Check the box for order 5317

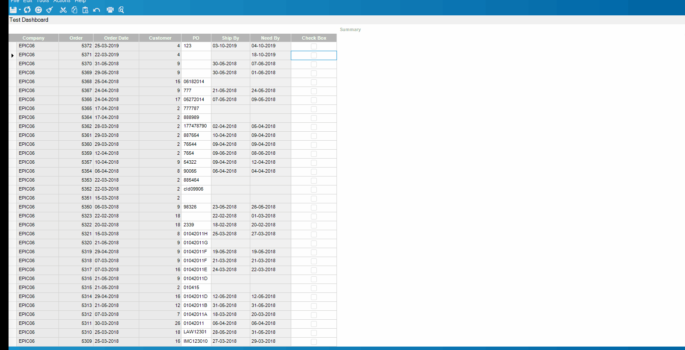[x=314, y=270]
